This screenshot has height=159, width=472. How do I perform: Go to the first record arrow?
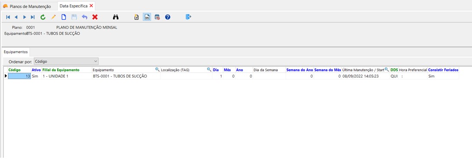pyautogui.click(x=8, y=17)
